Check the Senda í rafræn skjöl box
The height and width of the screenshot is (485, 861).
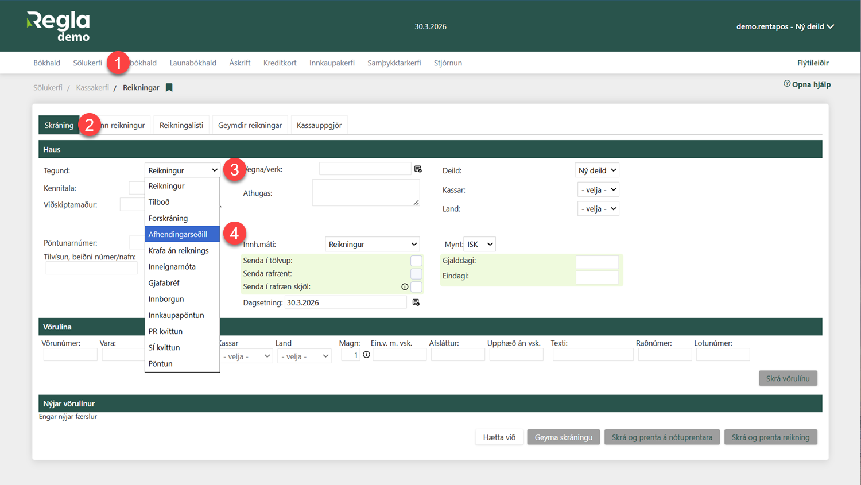click(416, 287)
